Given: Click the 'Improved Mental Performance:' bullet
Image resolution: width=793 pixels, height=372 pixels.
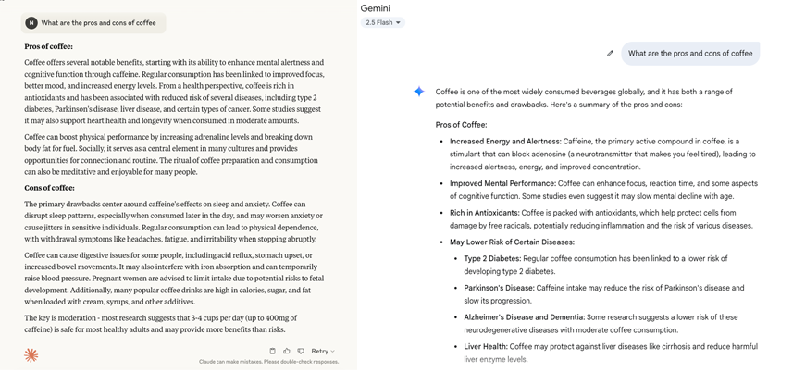Looking at the screenshot, I should (x=502, y=183).
